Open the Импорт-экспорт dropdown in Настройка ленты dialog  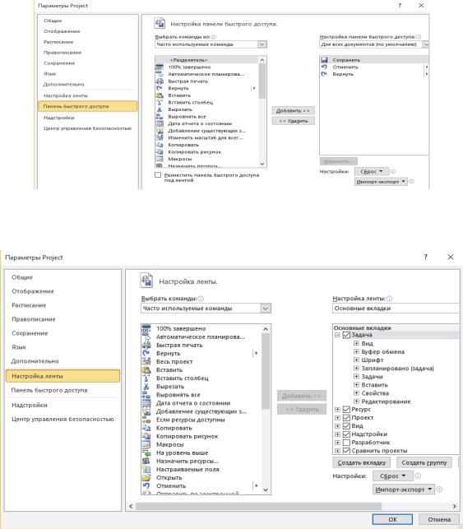point(404,490)
